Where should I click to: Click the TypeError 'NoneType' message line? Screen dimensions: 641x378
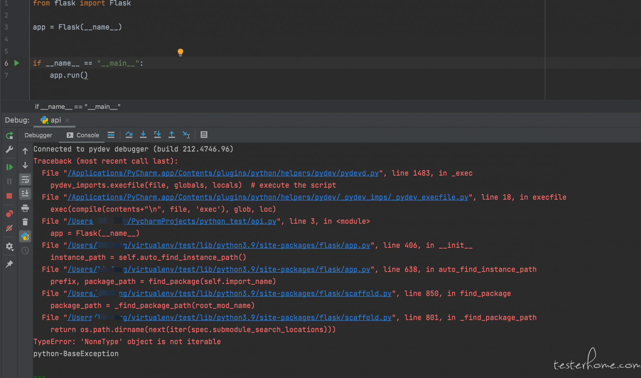pos(127,341)
